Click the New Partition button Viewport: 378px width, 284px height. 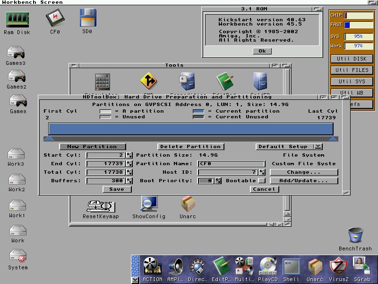pyautogui.click(x=93, y=147)
